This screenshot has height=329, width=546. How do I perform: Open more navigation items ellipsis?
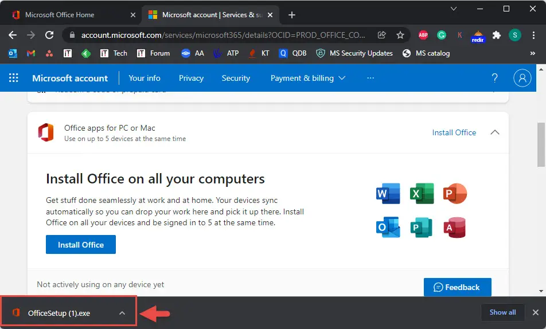[370, 78]
